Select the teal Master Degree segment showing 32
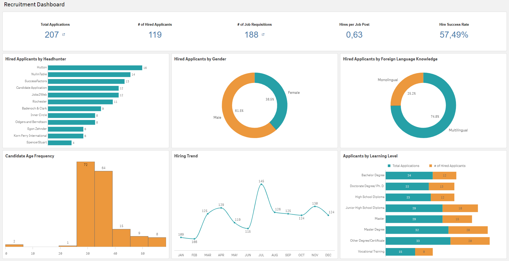Screen dimensions: 509x261 (x=417, y=230)
